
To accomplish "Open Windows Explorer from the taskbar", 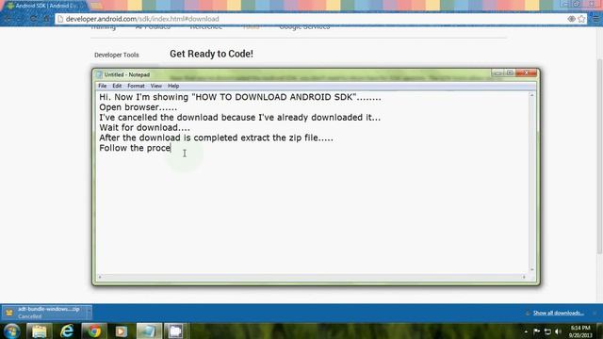I will coord(39,331).
